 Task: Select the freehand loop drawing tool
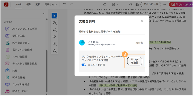[54, 37]
